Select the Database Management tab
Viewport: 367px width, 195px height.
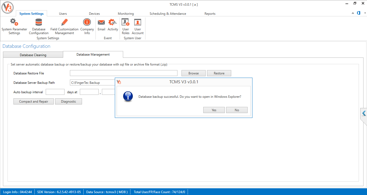(93, 55)
